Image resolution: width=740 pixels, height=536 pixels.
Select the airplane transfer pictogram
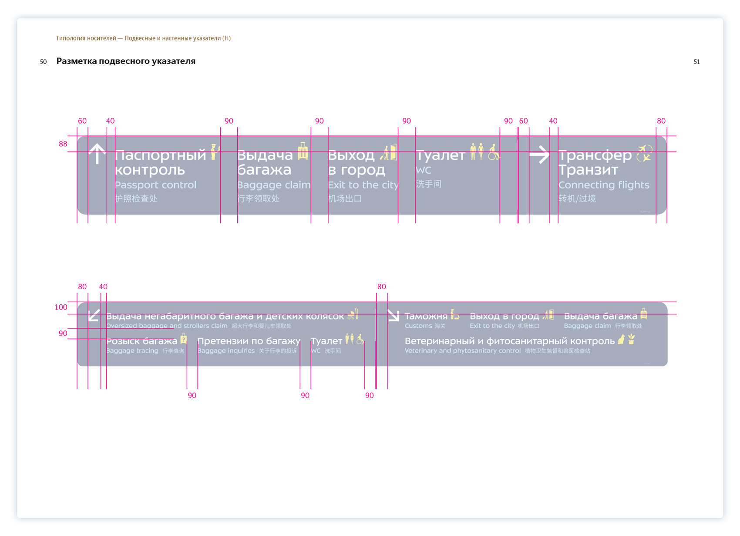(x=644, y=154)
